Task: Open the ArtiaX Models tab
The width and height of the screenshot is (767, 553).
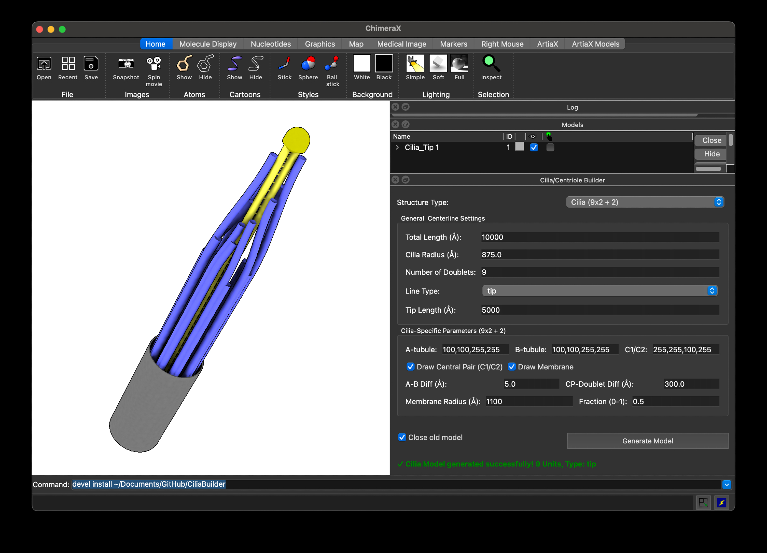Action: click(595, 44)
